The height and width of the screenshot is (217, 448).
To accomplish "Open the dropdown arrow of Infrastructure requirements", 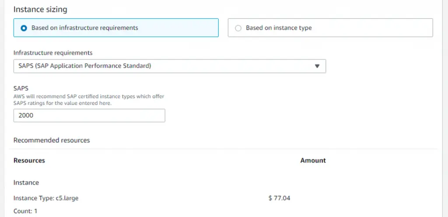I will tap(317, 66).
